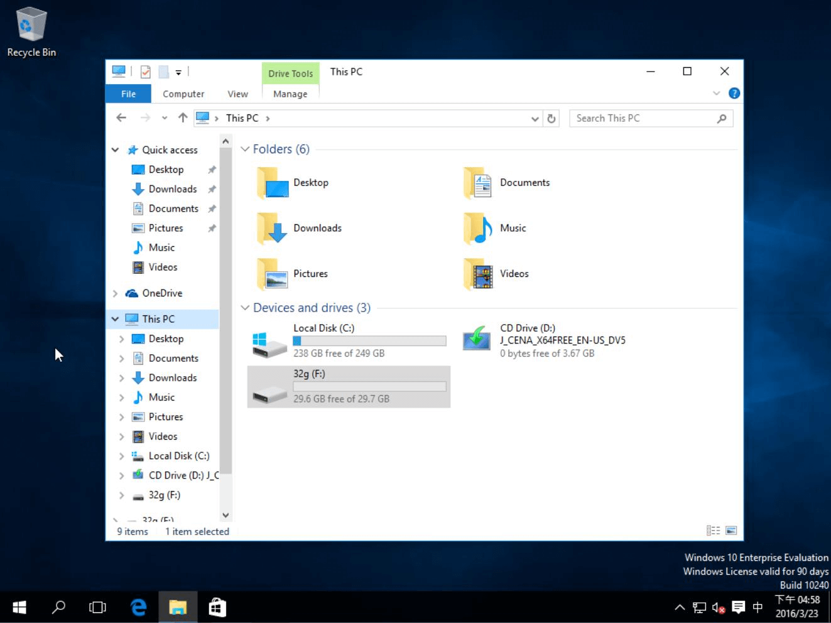Click the Properties icon in quick access toolbar
Screen dimensions: 831x623
[x=145, y=72]
